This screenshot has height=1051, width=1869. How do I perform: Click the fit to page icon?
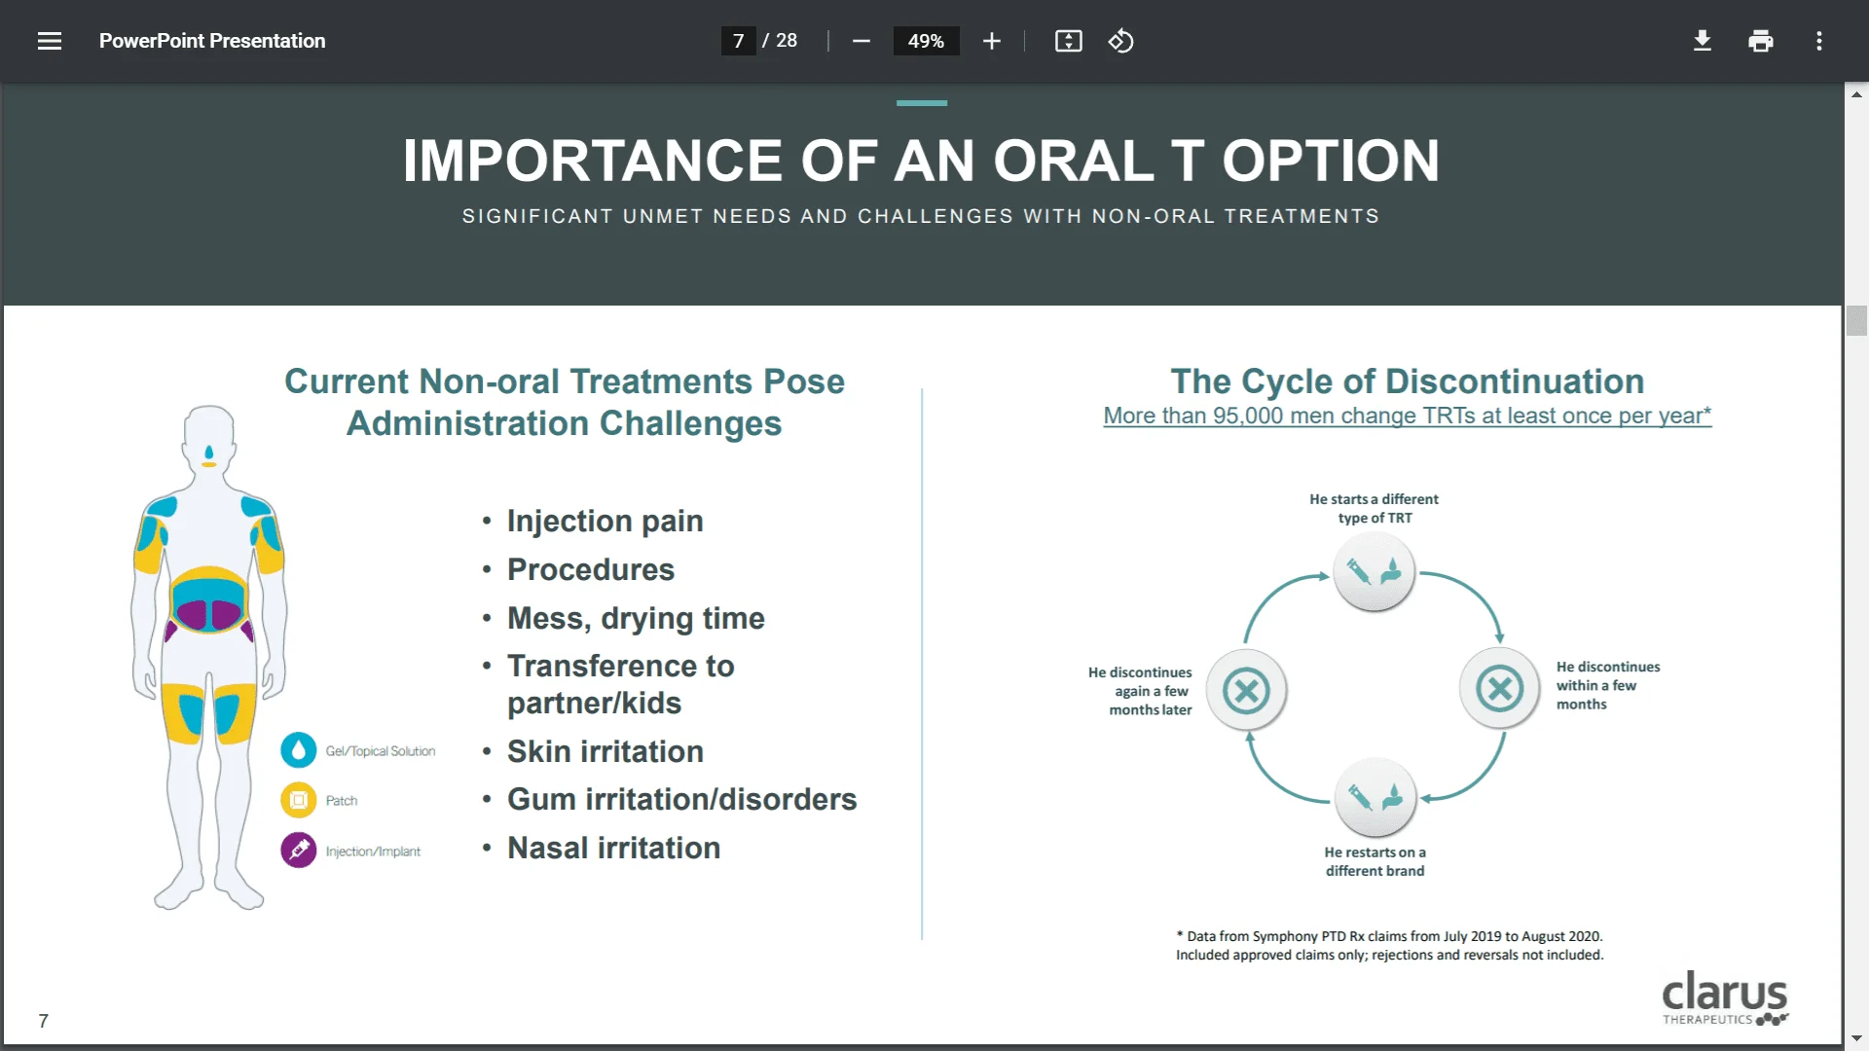[1068, 41]
